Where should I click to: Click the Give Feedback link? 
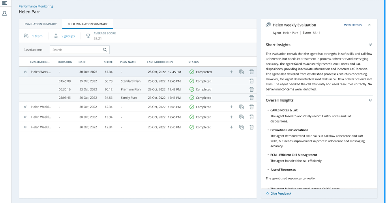pyautogui.click(x=281, y=194)
